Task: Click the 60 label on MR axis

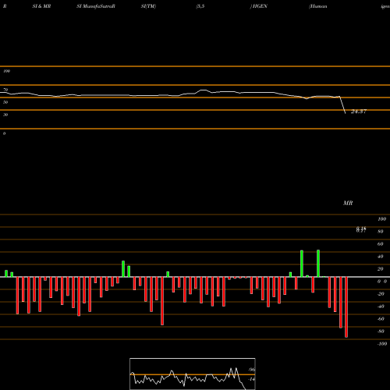Action: click(380, 244)
